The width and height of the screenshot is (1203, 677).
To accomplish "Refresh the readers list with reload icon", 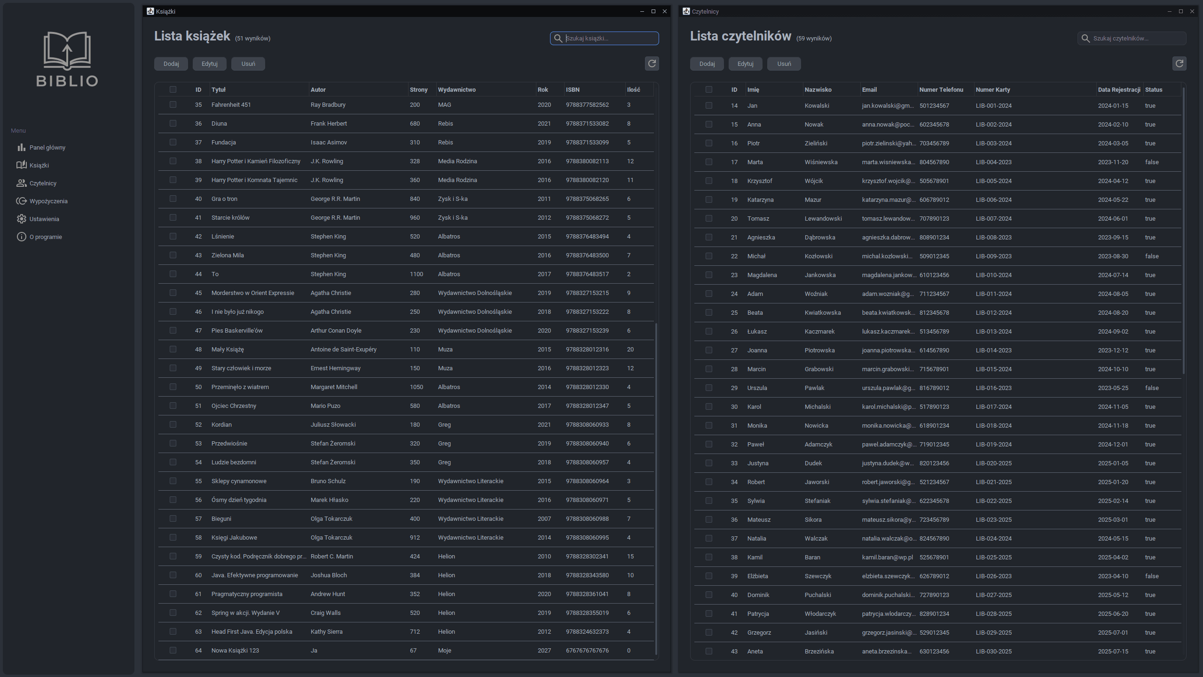I will pyautogui.click(x=1179, y=64).
